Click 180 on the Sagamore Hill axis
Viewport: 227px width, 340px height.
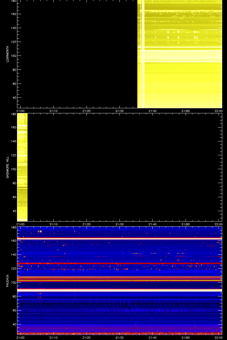(13, 114)
